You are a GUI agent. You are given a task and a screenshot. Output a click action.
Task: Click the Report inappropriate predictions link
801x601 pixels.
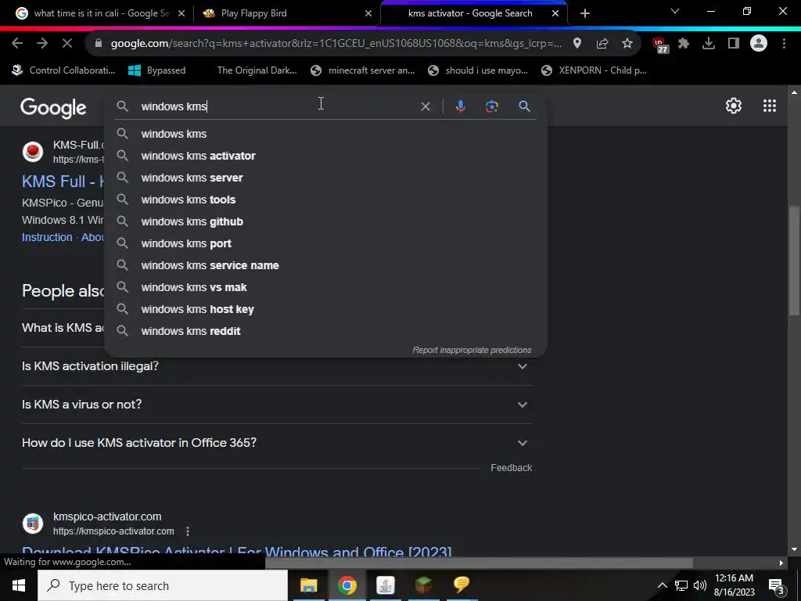[472, 350]
